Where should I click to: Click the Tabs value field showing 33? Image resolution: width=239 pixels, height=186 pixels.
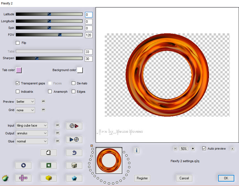coord(89,52)
